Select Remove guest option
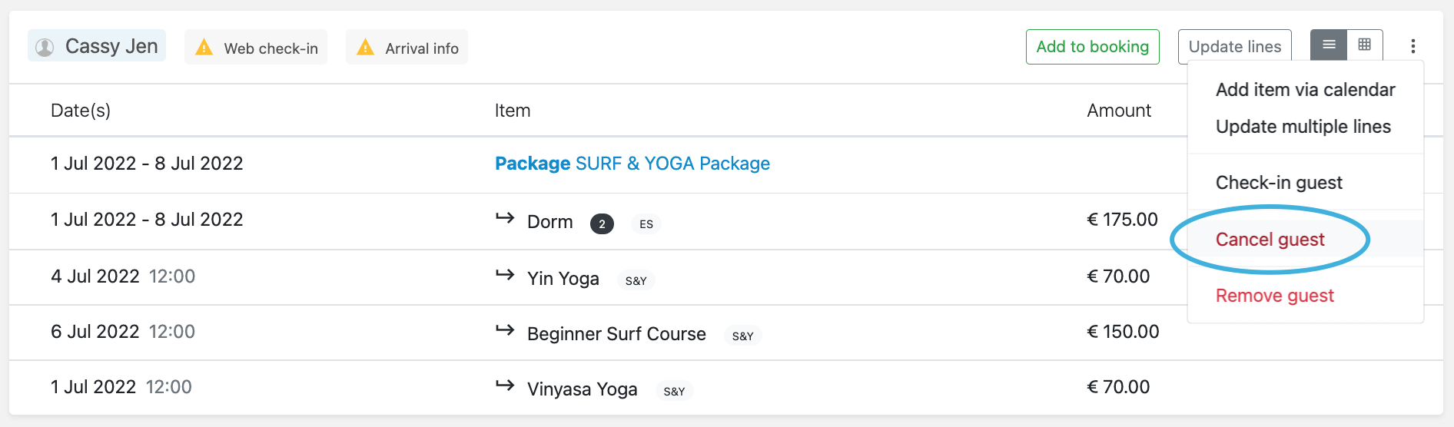The height and width of the screenshot is (427, 1454). (x=1275, y=296)
